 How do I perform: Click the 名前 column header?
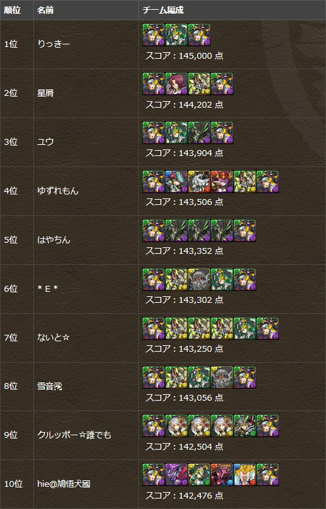[x=45, y=10]
